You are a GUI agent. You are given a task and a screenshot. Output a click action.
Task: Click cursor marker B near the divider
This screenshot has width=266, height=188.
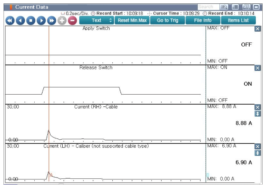click(208, 175)
